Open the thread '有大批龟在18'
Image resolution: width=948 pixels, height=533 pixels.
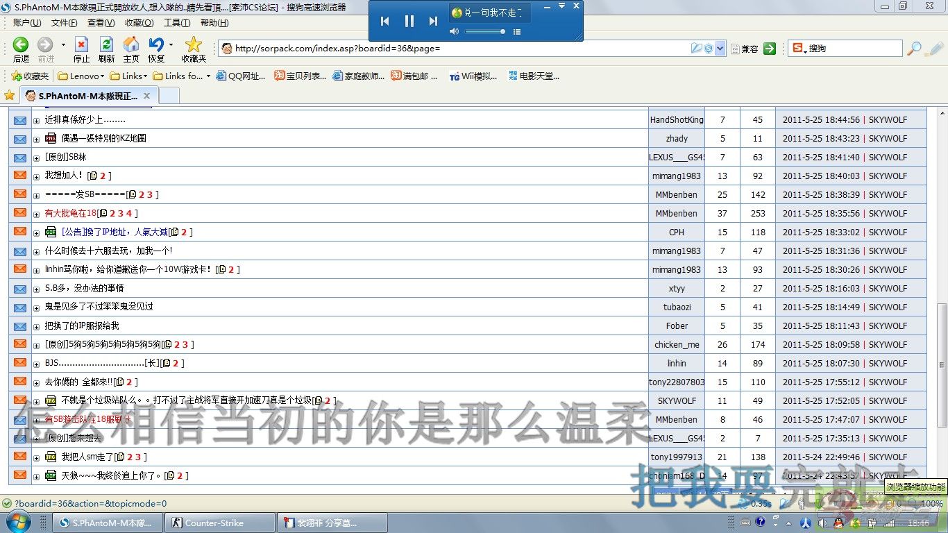(x=70, y=214)
